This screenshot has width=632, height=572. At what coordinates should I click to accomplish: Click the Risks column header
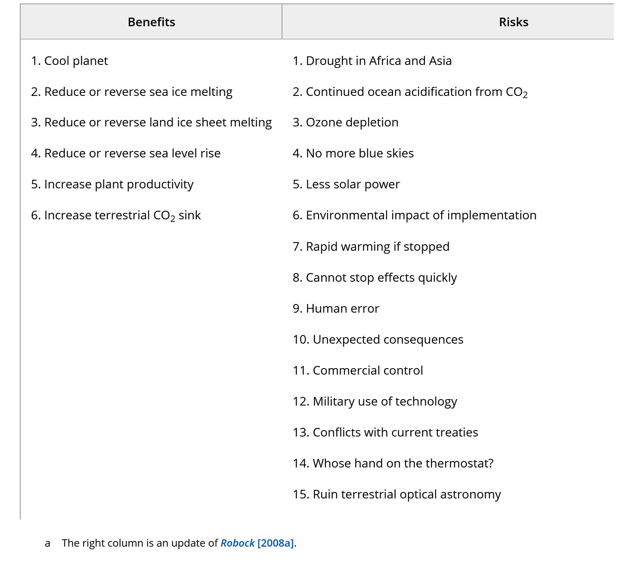pos(513,22)
